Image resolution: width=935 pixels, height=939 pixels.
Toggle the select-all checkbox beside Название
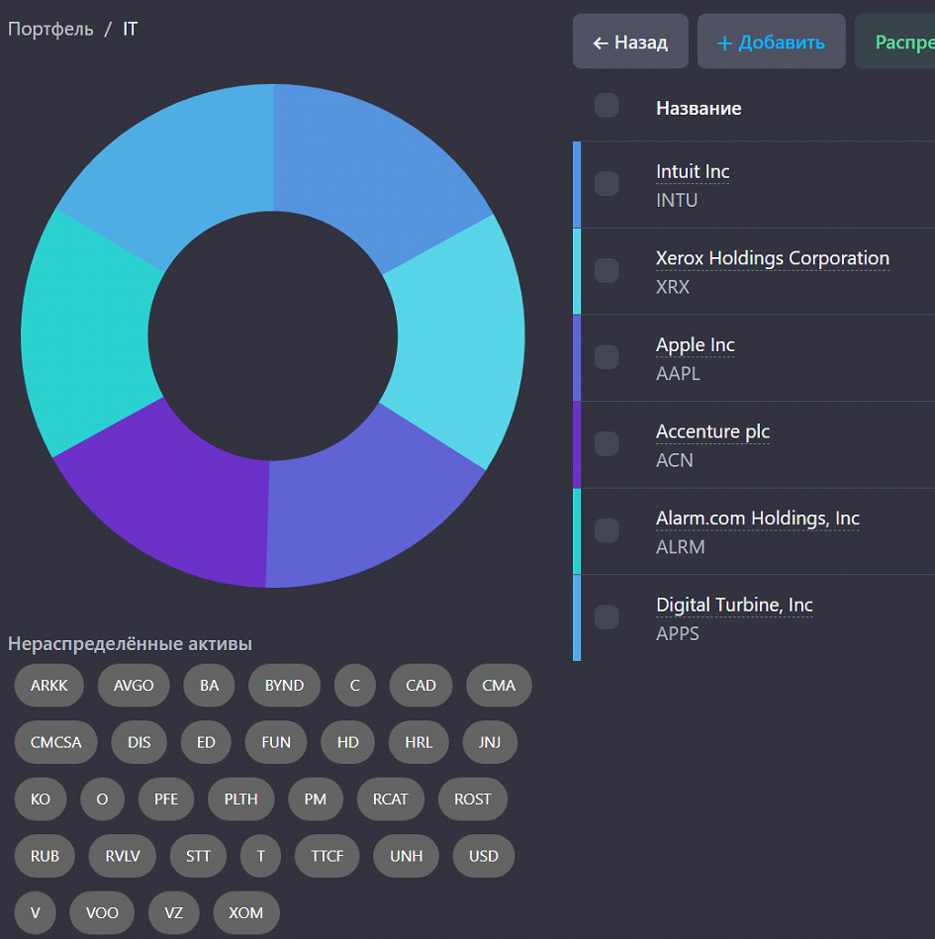tap(607, 106)
